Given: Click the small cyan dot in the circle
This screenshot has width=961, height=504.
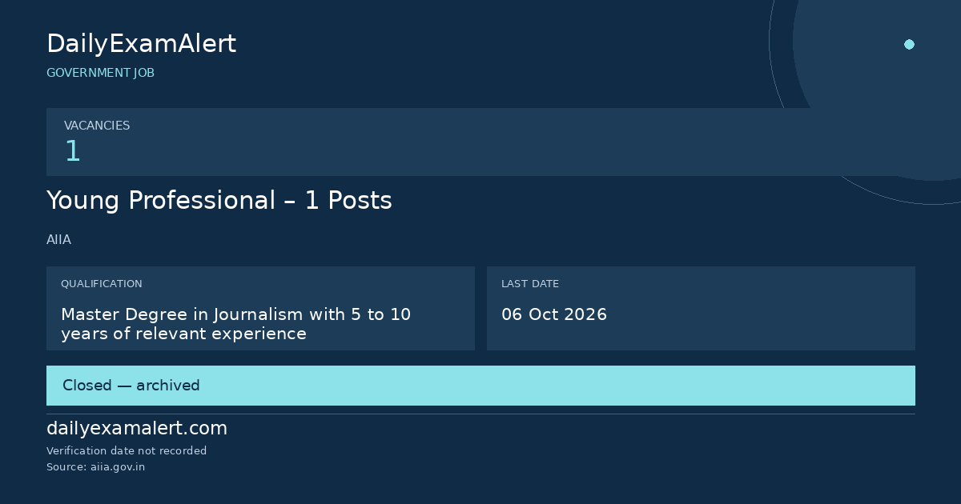Looking at the screenshot, I should point(909,45).
